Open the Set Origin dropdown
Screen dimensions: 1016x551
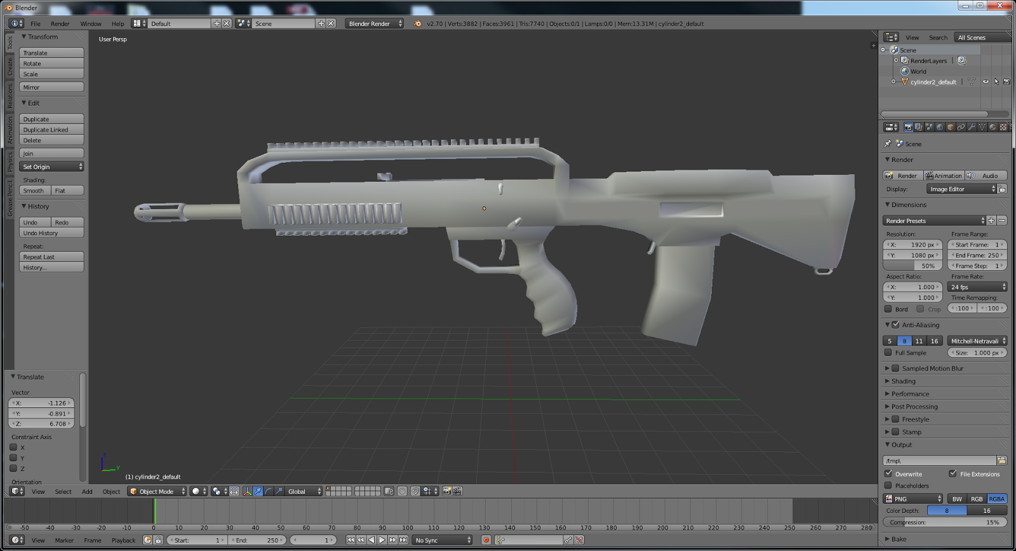pyautogui.click(x=51, y=167)
